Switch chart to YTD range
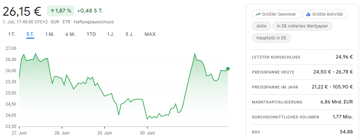This screenshot has width=360, height=139. tap(91, 34)
